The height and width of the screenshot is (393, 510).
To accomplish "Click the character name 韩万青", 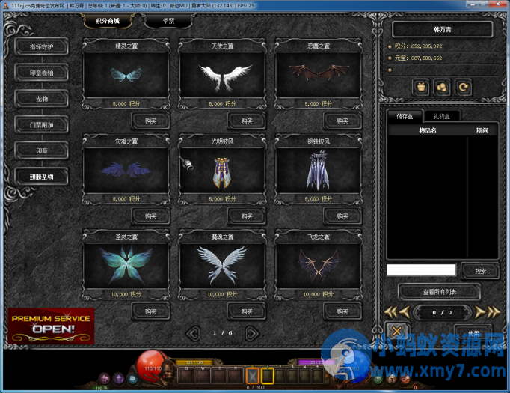I will (443, 30).
